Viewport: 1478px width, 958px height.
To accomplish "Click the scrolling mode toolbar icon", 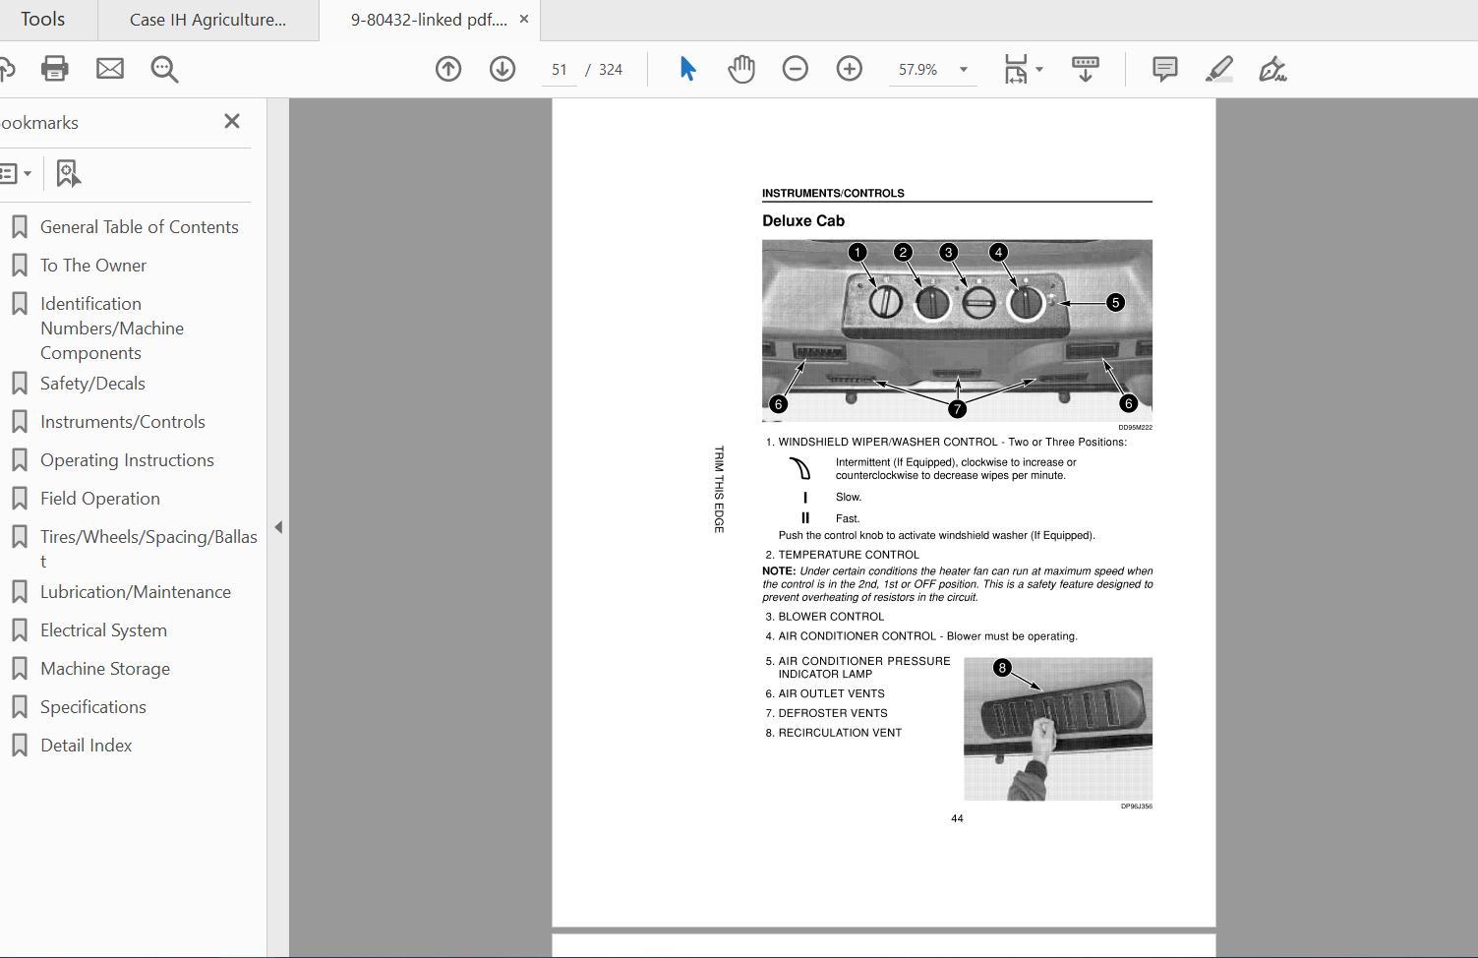I will [x=1086, y=69].
